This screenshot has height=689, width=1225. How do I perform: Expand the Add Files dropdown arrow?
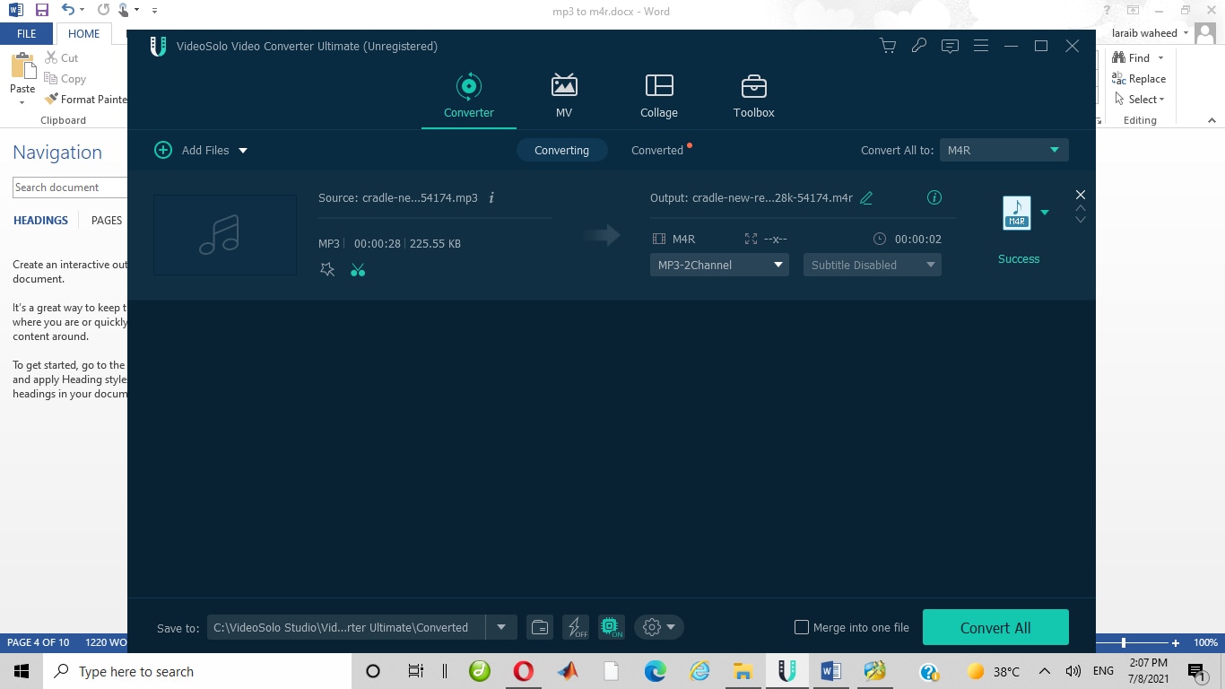[x=243, y=151]
